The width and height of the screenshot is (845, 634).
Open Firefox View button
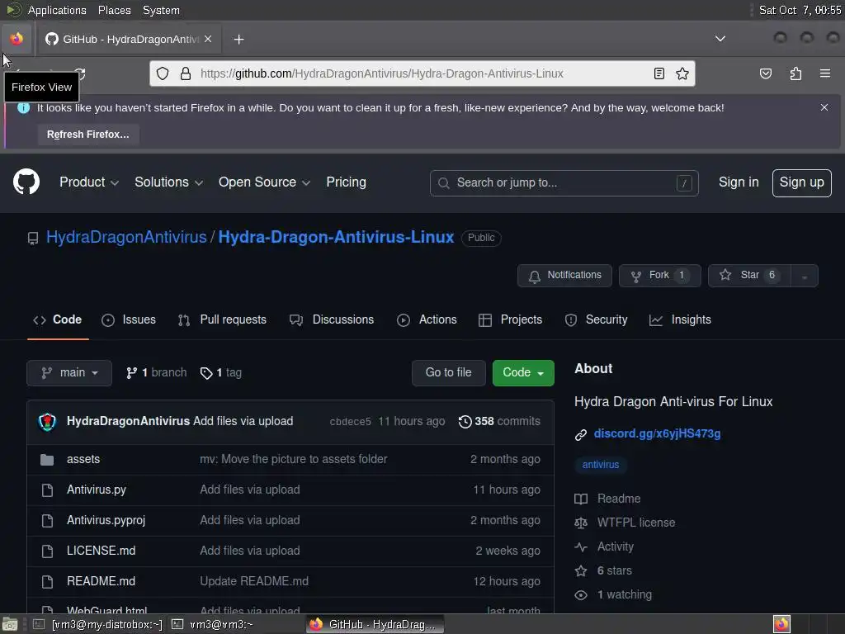pyautogui.click(x=17, y=39)
